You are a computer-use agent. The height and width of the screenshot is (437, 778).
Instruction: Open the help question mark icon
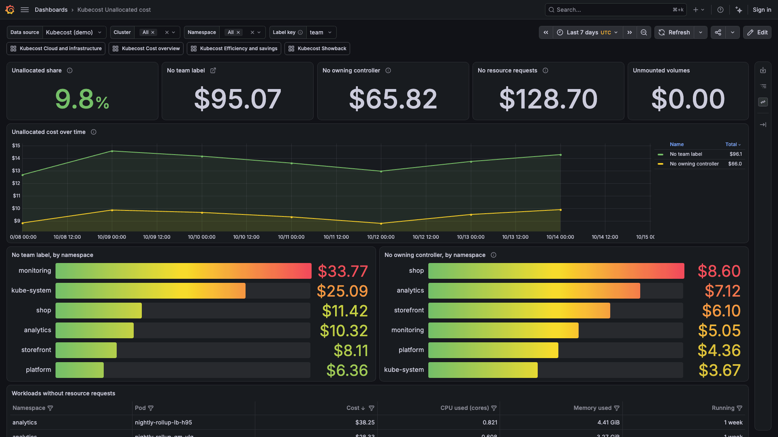pyautogui.click(x=720, y=10)
